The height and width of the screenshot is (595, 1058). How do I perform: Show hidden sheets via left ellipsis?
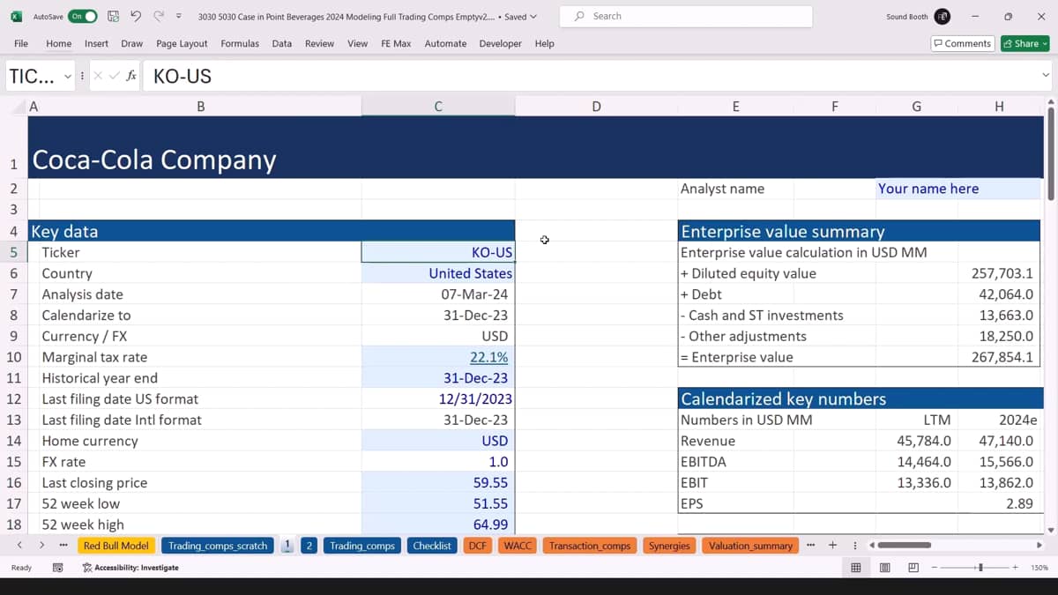[x=63, y=546]
